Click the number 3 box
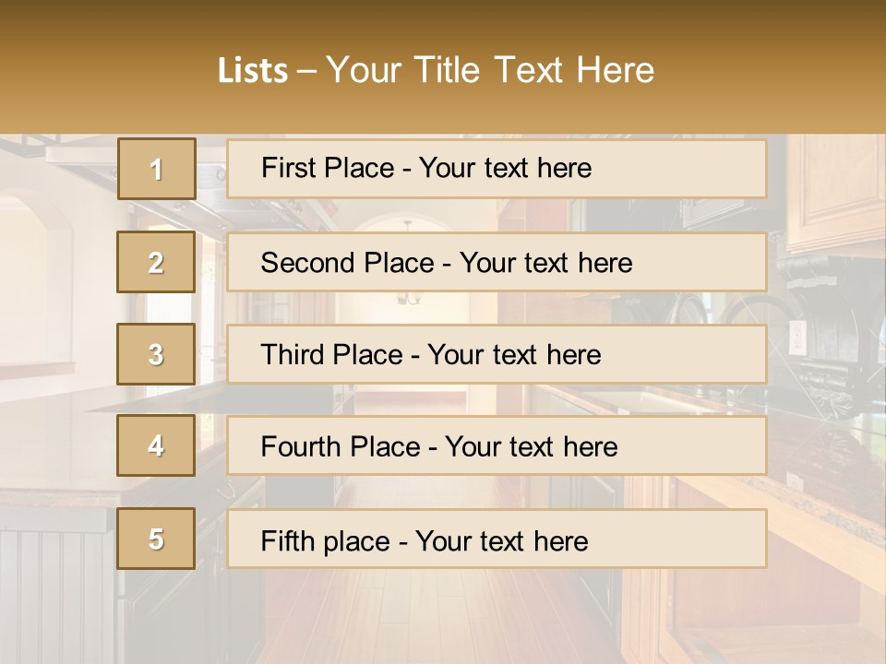This screenshot has height=664, width=886. 156,354
